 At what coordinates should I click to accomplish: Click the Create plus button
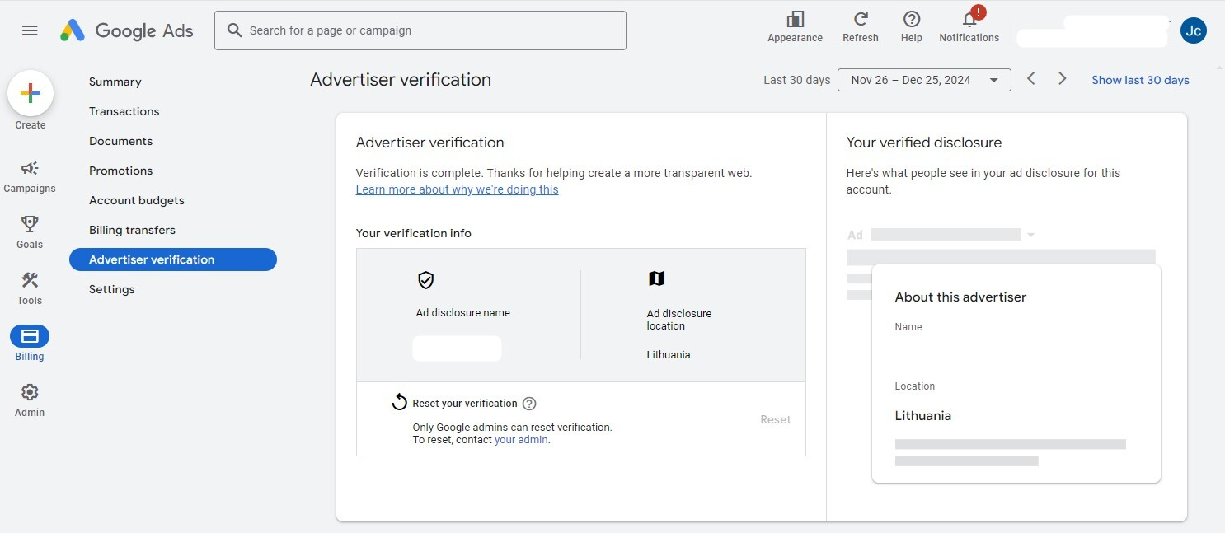31,94
